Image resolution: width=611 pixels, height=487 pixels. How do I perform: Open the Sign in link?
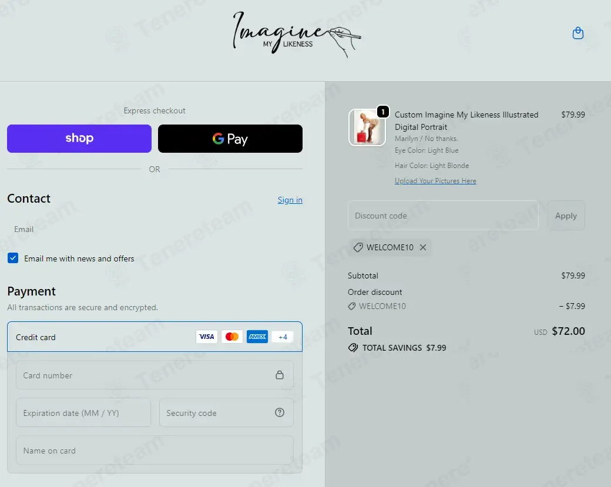click(290, 200)
